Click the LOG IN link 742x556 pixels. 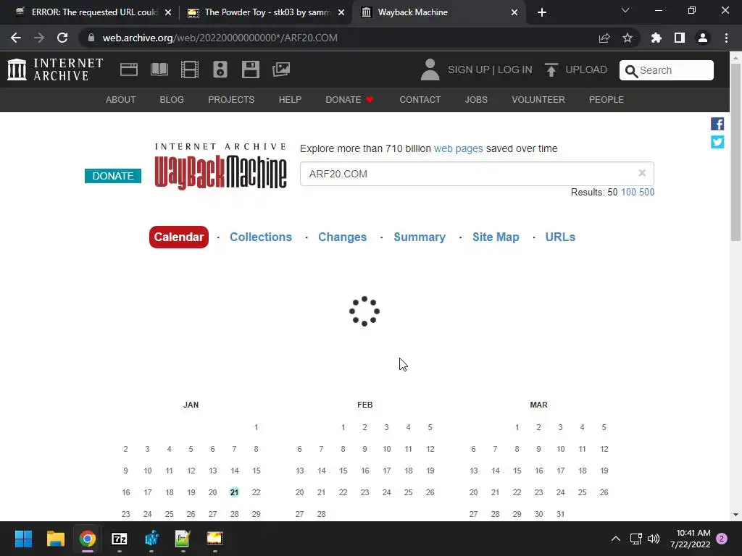pyautogui.click(x=515, y=69)
